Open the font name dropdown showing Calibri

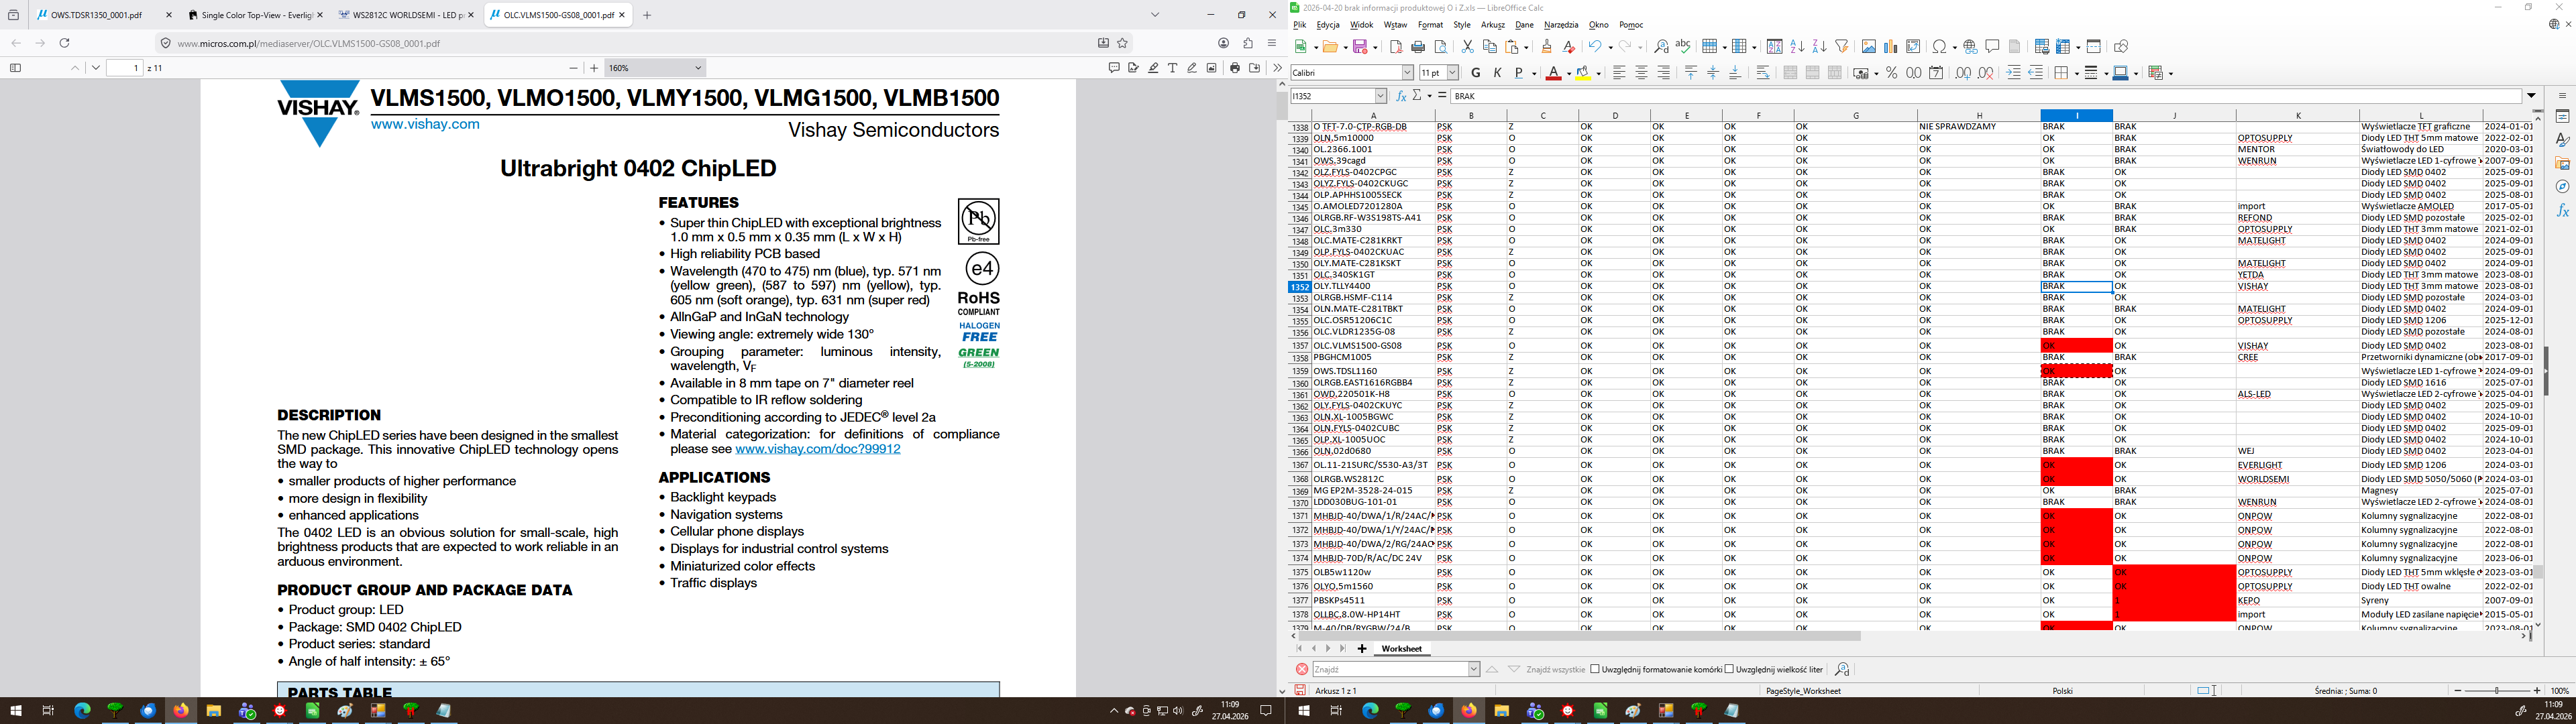click(x=1407, y=73)
